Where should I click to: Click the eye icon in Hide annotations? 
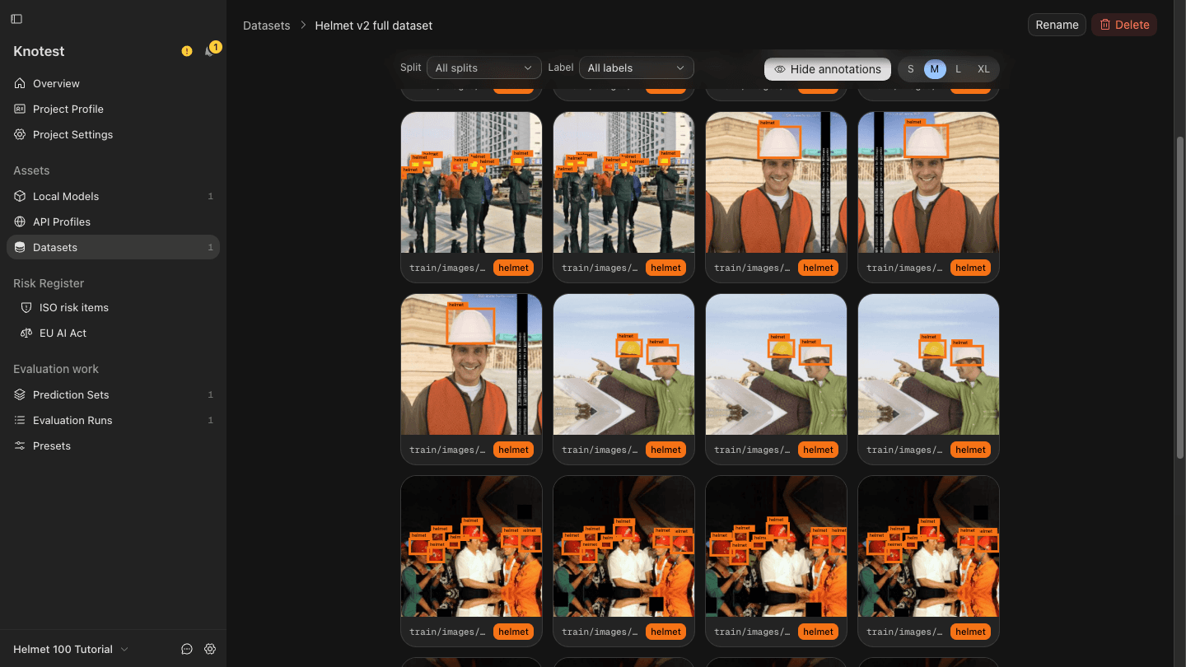[x=780, y=69]
